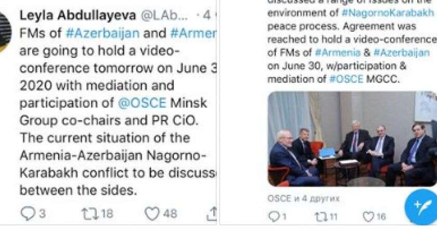The image size is (437, 230).
Task: Like Leyla Abdullayeva's tweet
Action: [x=161, y=213]
